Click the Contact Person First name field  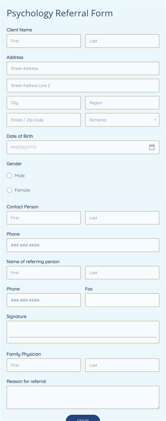(x=44, y=218)
